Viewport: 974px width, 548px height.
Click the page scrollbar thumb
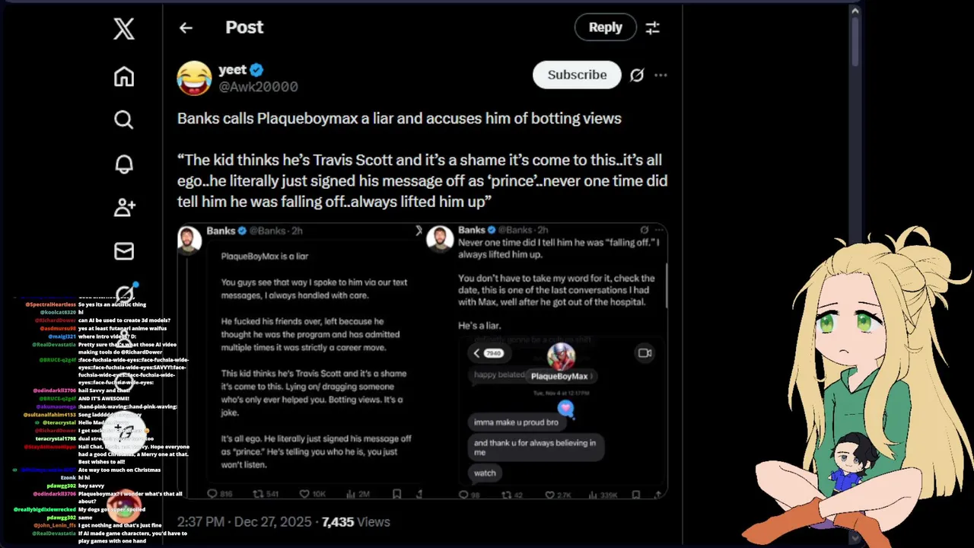[x=855, y=42]
